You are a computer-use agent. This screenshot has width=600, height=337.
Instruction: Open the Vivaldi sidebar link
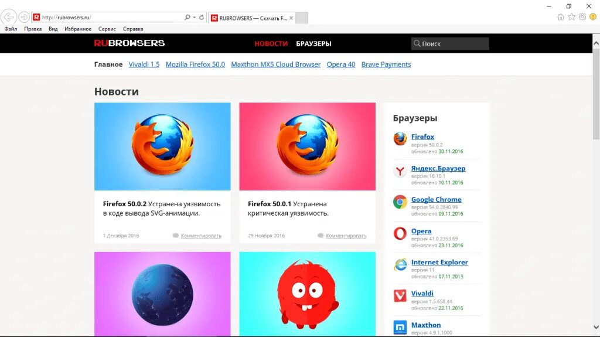coord(422,294)
